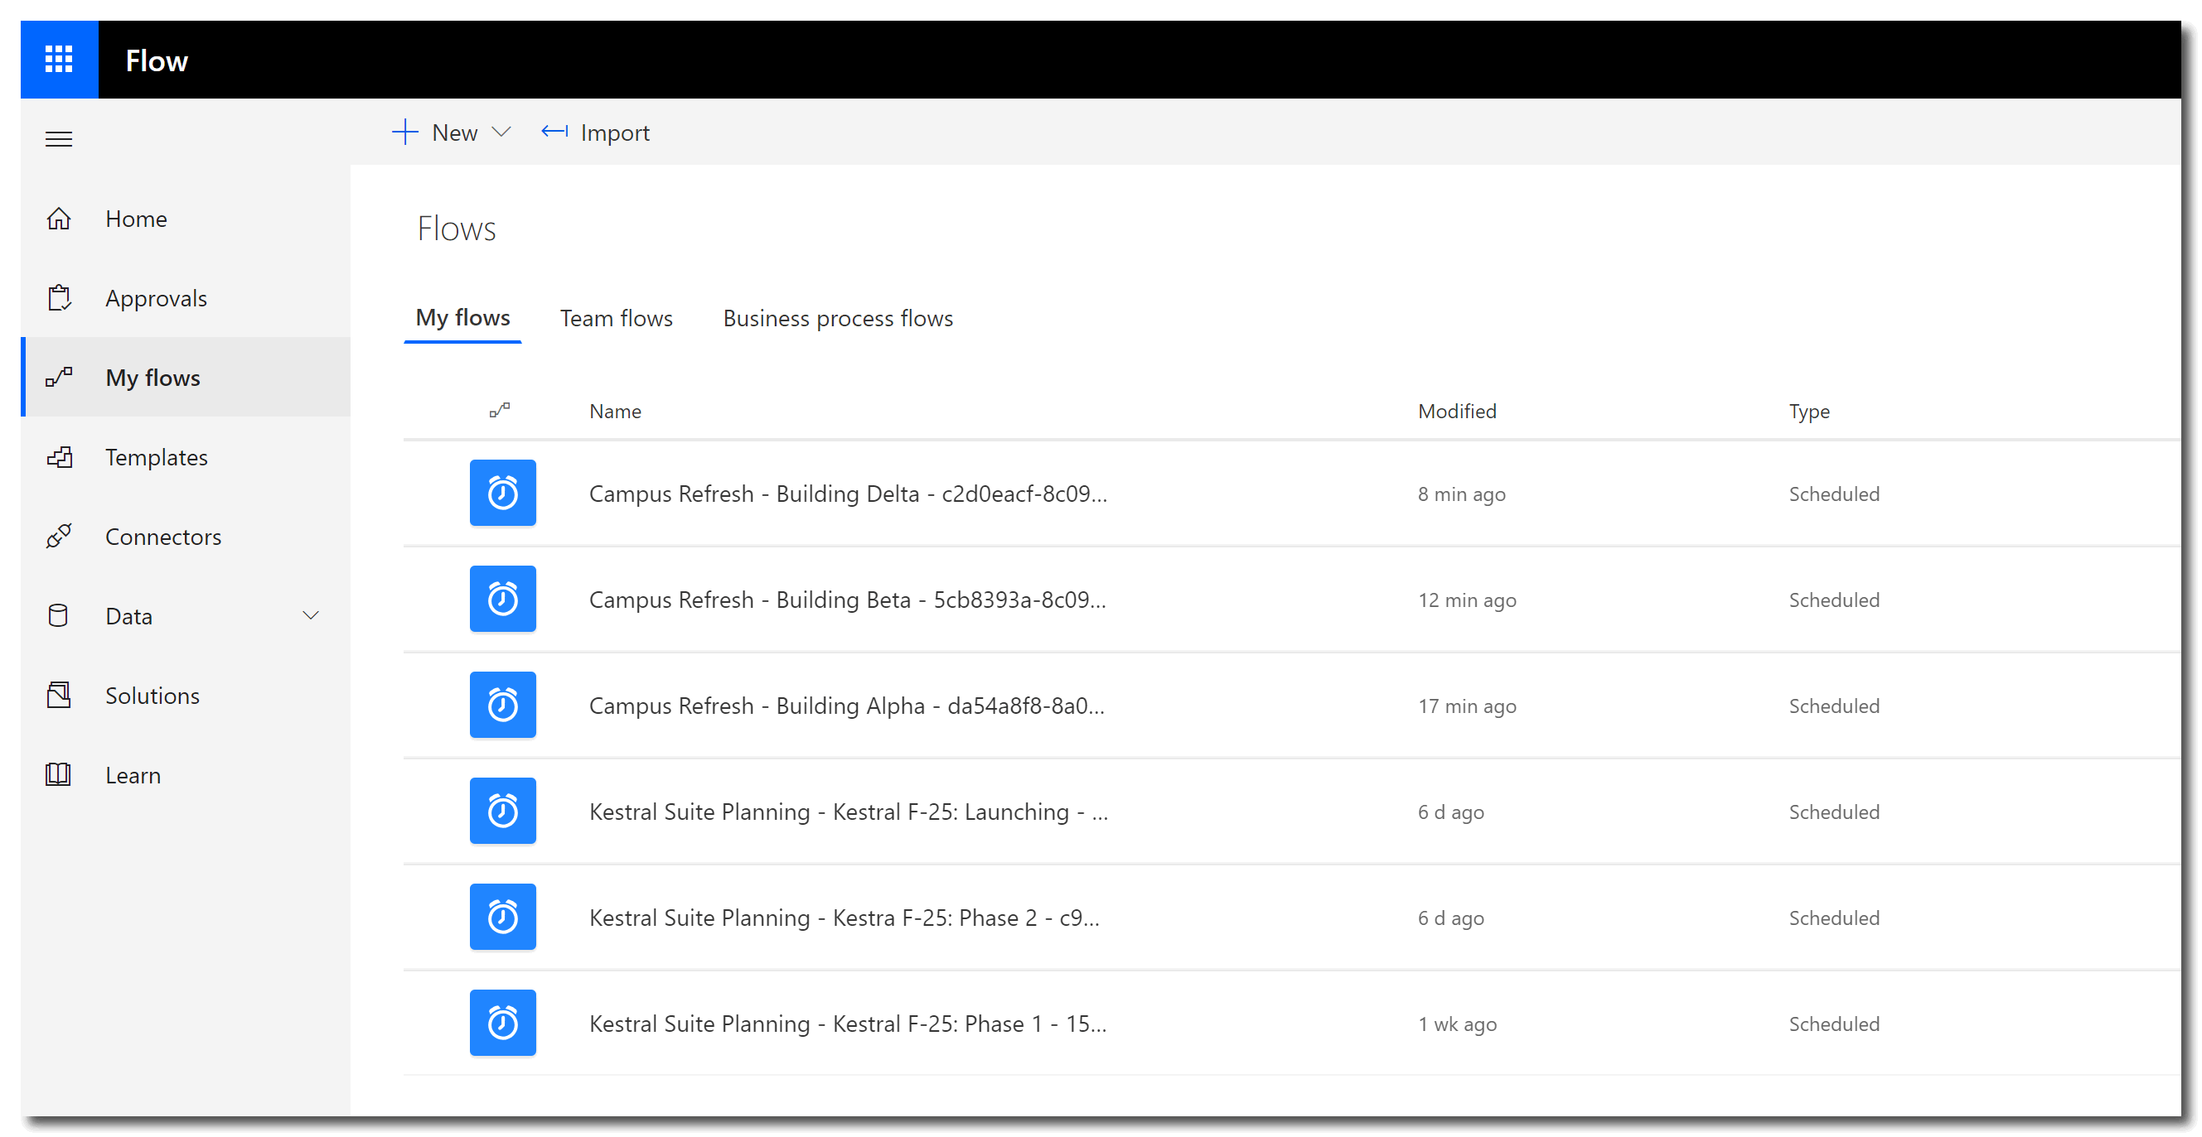Switch to the My flows tab
The width and height of the screenshot is (2202, 1137).
462,318
